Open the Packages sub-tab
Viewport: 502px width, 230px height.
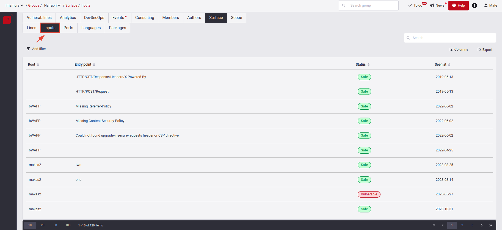tap(117, 28)
